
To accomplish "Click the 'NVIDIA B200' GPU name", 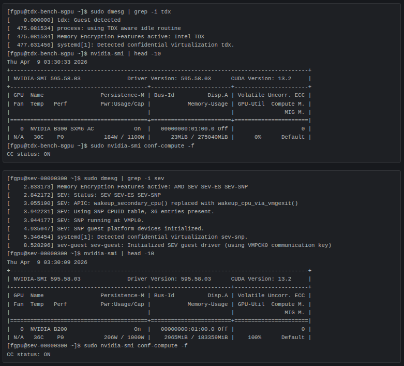I will pyautogui.click(x=49, y=329).
